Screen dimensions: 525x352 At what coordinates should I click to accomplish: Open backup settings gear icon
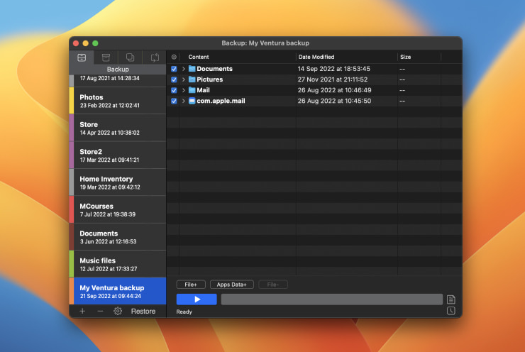pyautogui.click(x=118, y=311)
